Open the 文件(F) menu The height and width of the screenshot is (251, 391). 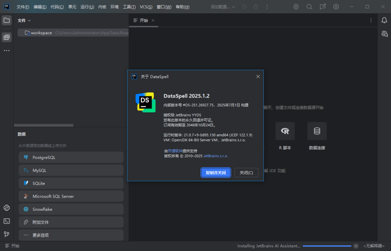pos(23,7)
